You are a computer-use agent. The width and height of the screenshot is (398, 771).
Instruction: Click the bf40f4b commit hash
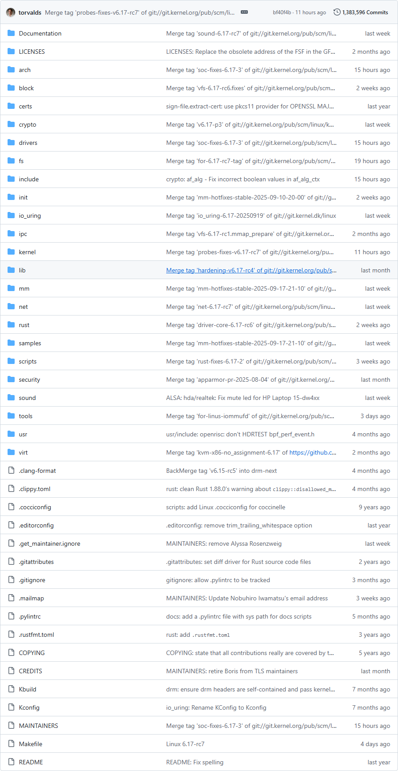282,12
